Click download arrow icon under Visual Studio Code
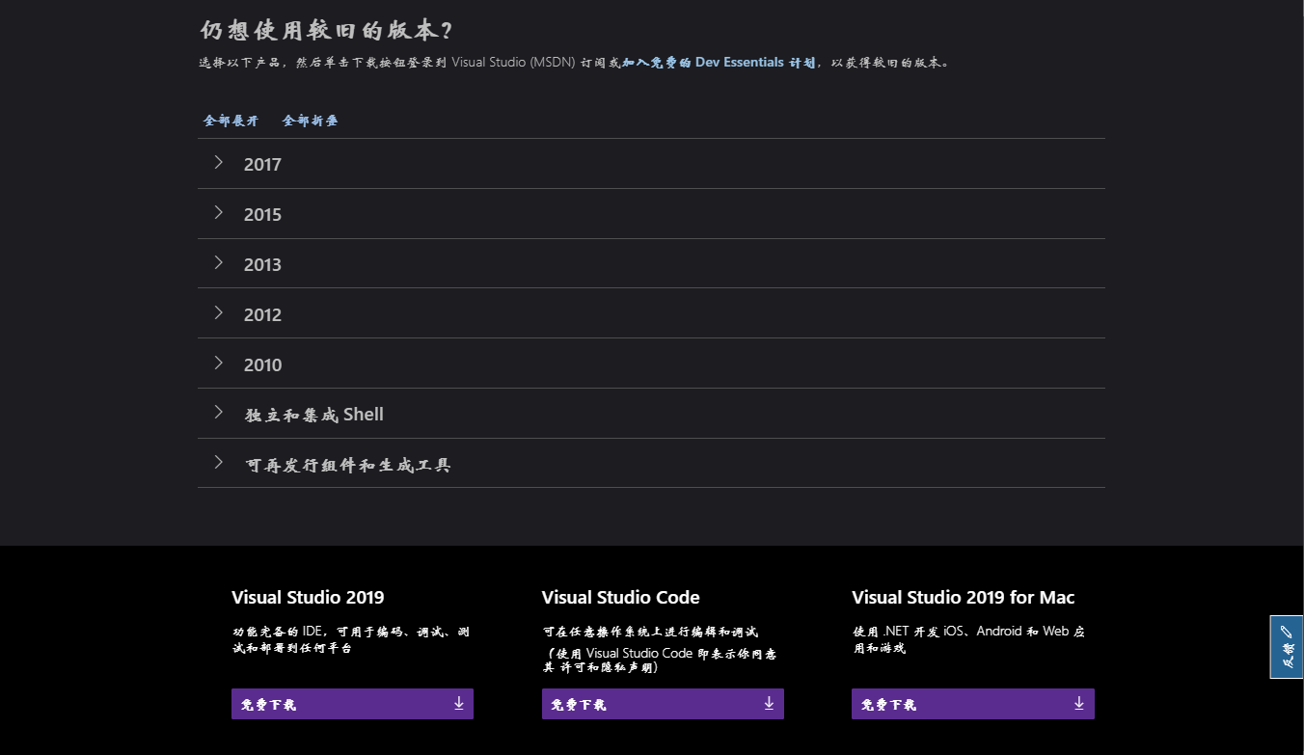This screenshot has height=755, width=1304. [x=769, y=703]
